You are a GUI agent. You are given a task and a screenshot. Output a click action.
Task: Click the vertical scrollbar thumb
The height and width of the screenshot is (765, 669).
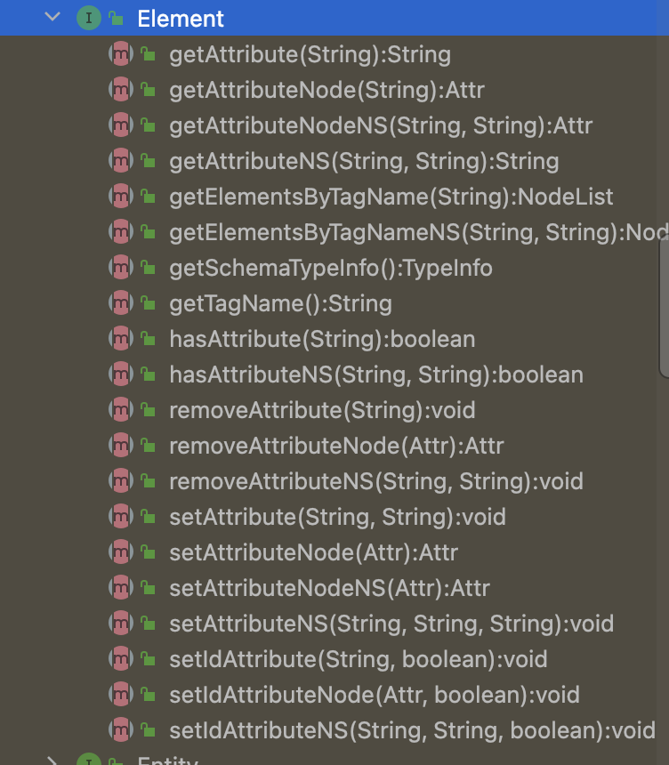click(665, 308)
